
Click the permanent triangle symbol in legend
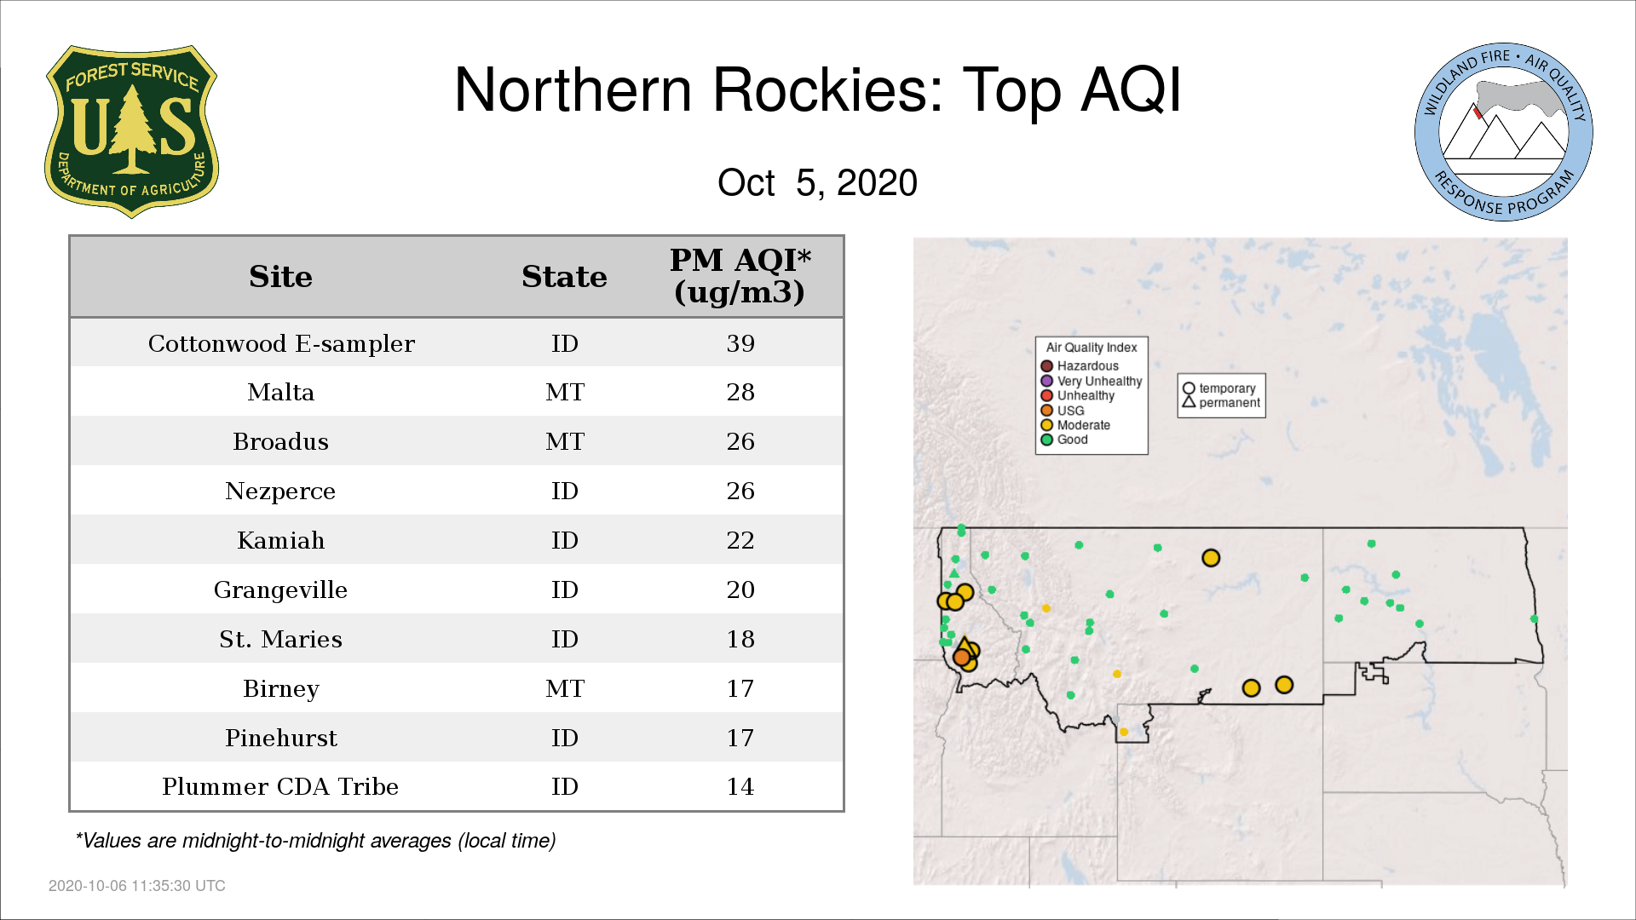coord(1189,402)
